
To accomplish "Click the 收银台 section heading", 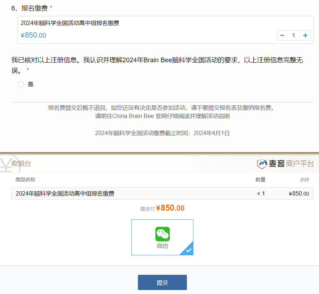I will pyautogui.click(x=21, y=164).
